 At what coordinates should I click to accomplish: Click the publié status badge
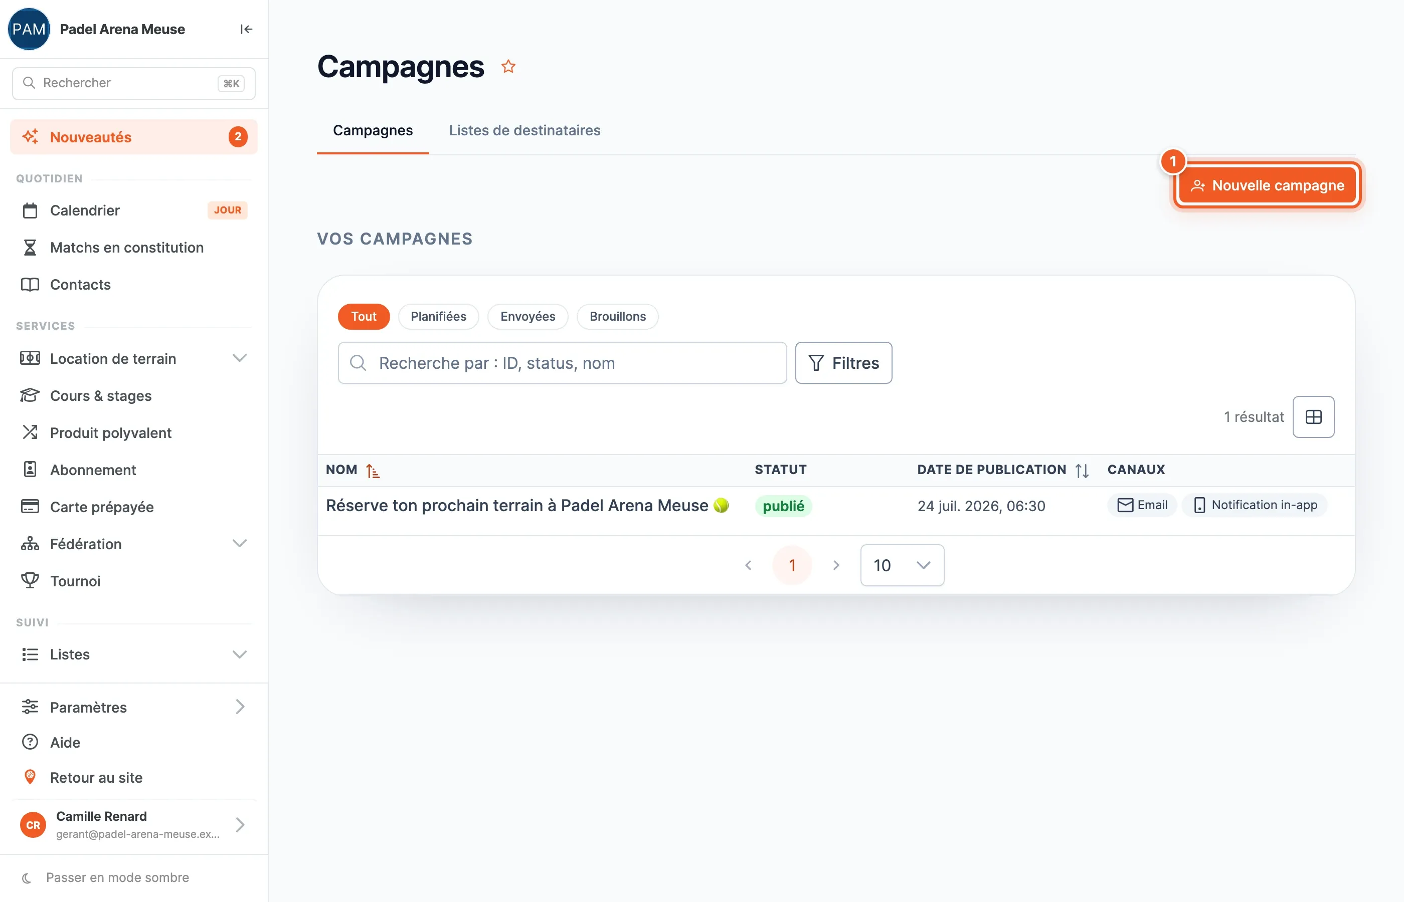[783, 506]
